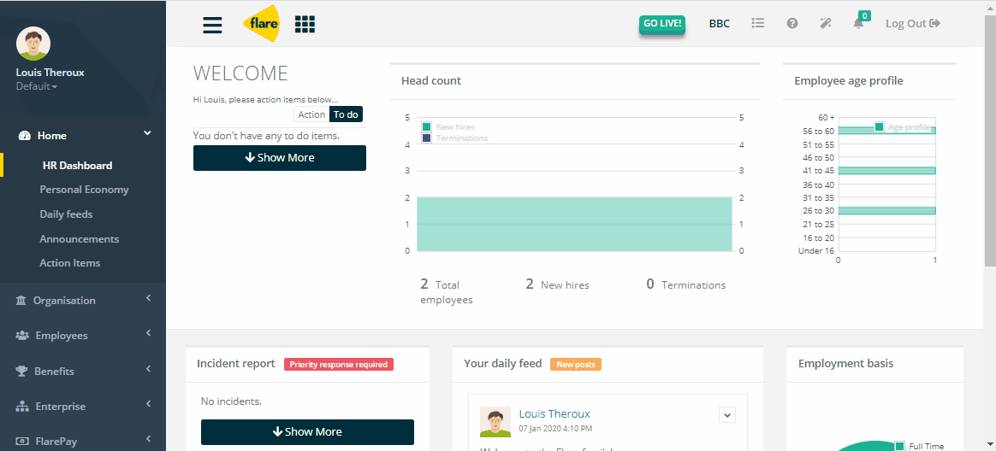The height and width of the screenshot is (451, 996).
Task: Open Announcements page
Action: click(80, 239)
